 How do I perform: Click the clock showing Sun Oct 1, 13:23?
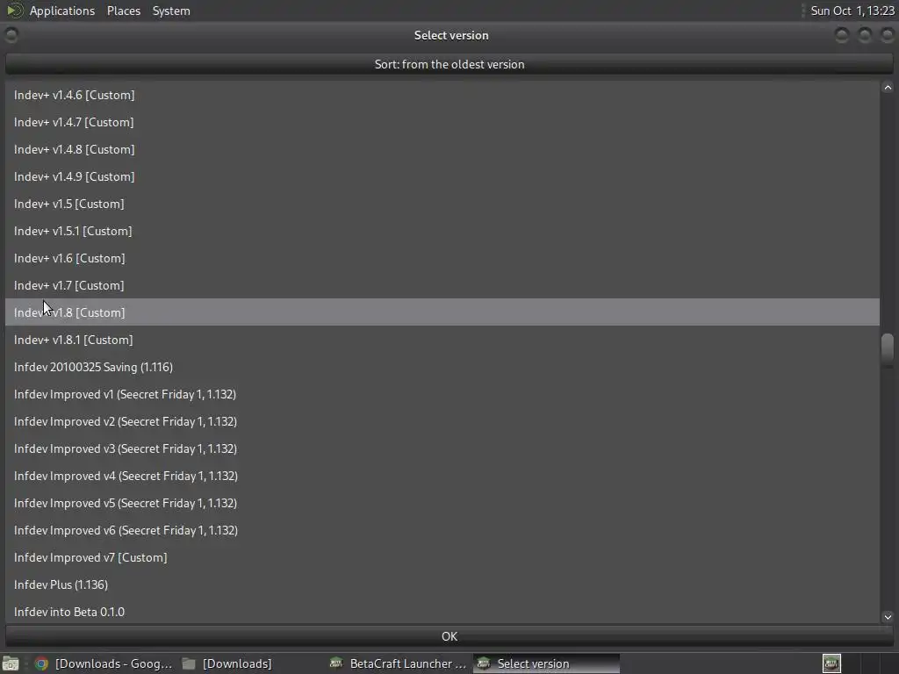click(x=852, y=11)
